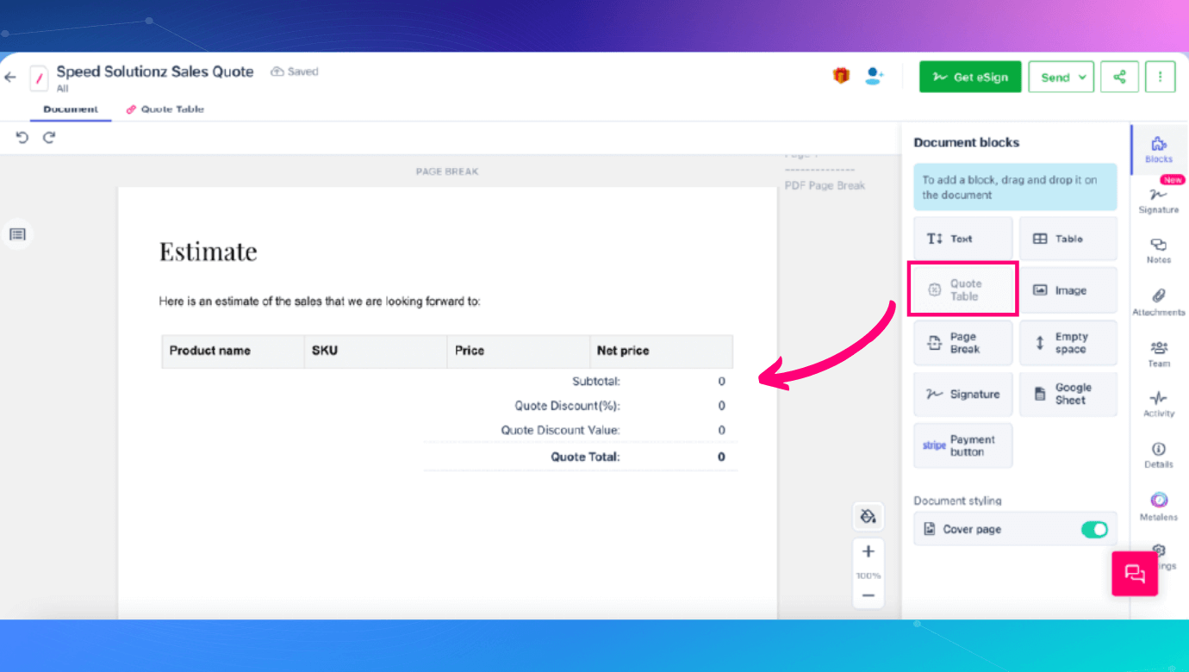Screen dimensions: 1189x672
Task: Open the Signature sidebar panel
Action: coord(1158,200)
